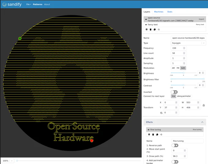208x164 pixels.
Task: Click the red end point marker on the pattern
Action: coord(92,141)
